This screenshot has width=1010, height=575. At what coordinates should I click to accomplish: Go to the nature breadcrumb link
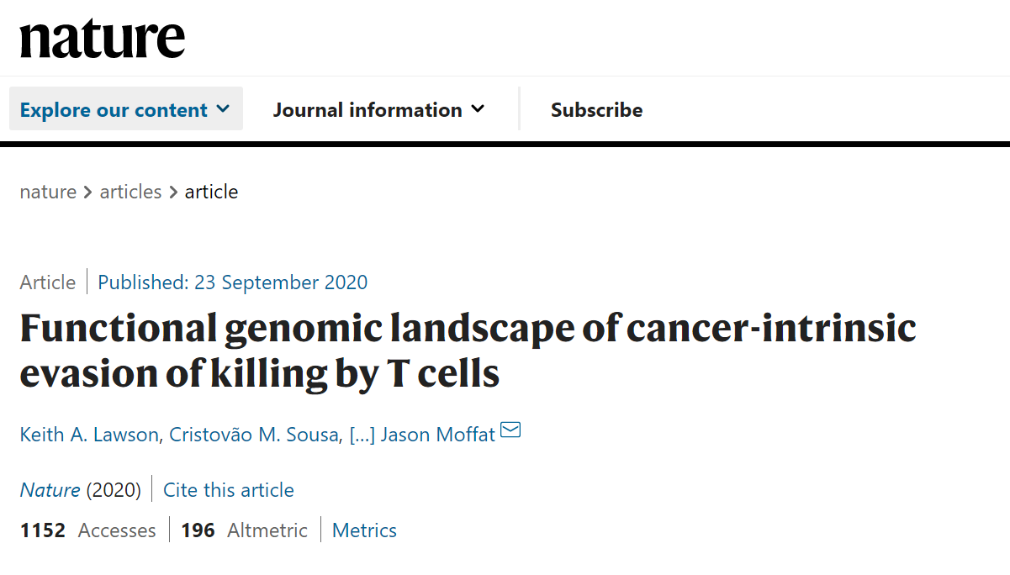tap(48, 192)
